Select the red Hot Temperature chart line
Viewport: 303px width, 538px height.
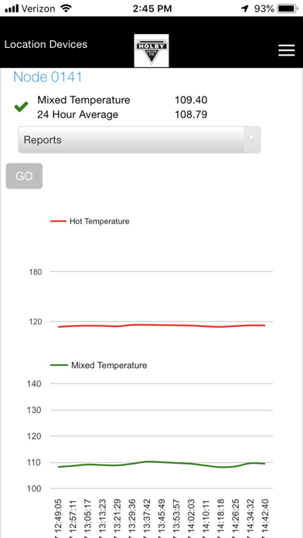[162, 325]
